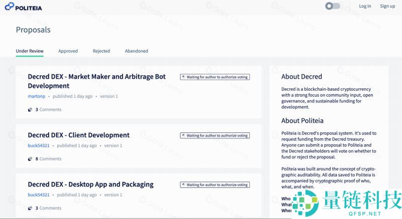Click the status badge on Client Development proposal
This screenshot has height=219, width=402.
215,135
